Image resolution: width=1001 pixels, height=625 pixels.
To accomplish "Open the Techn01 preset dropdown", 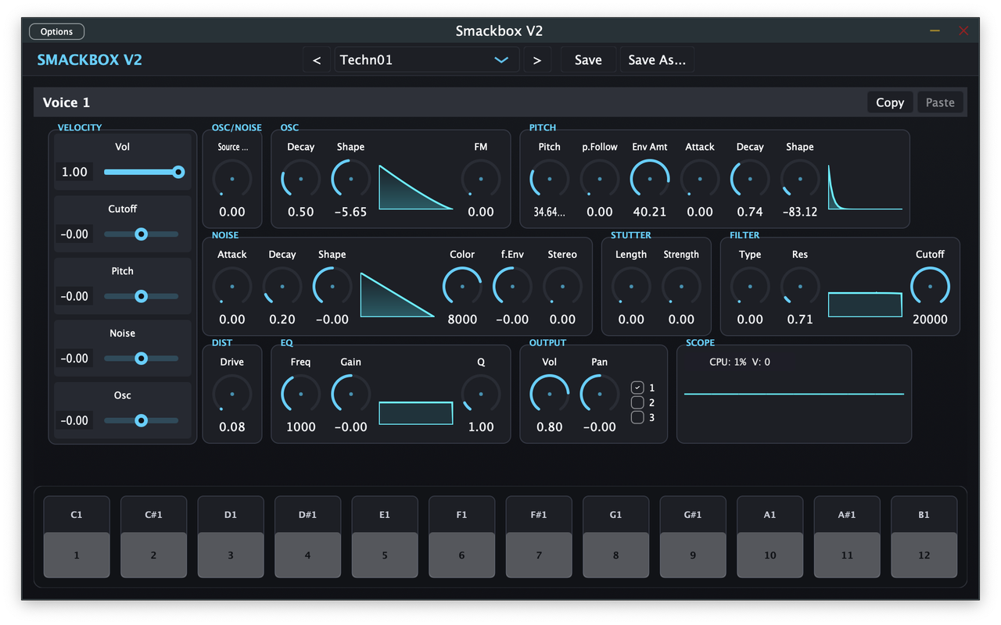I will (426, 60).
